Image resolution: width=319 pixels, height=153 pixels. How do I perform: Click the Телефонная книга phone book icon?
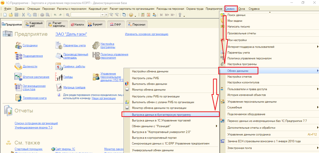18,98
